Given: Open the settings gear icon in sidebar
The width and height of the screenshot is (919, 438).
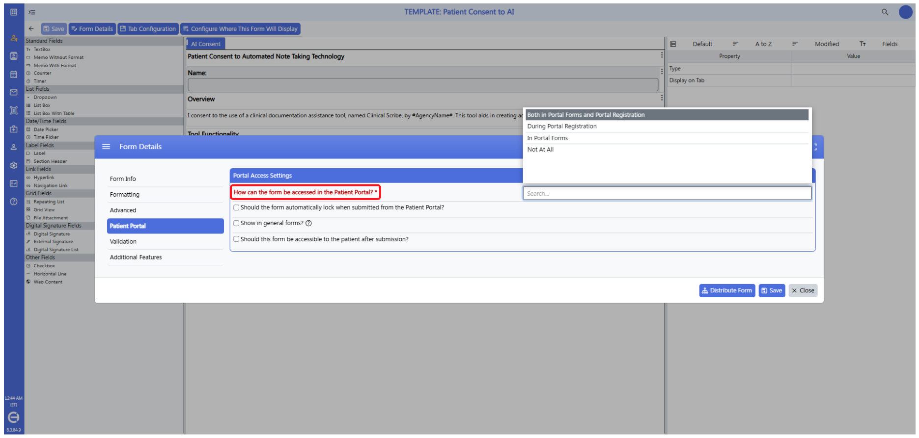Looking at the screenshot, I should point(14,165).
